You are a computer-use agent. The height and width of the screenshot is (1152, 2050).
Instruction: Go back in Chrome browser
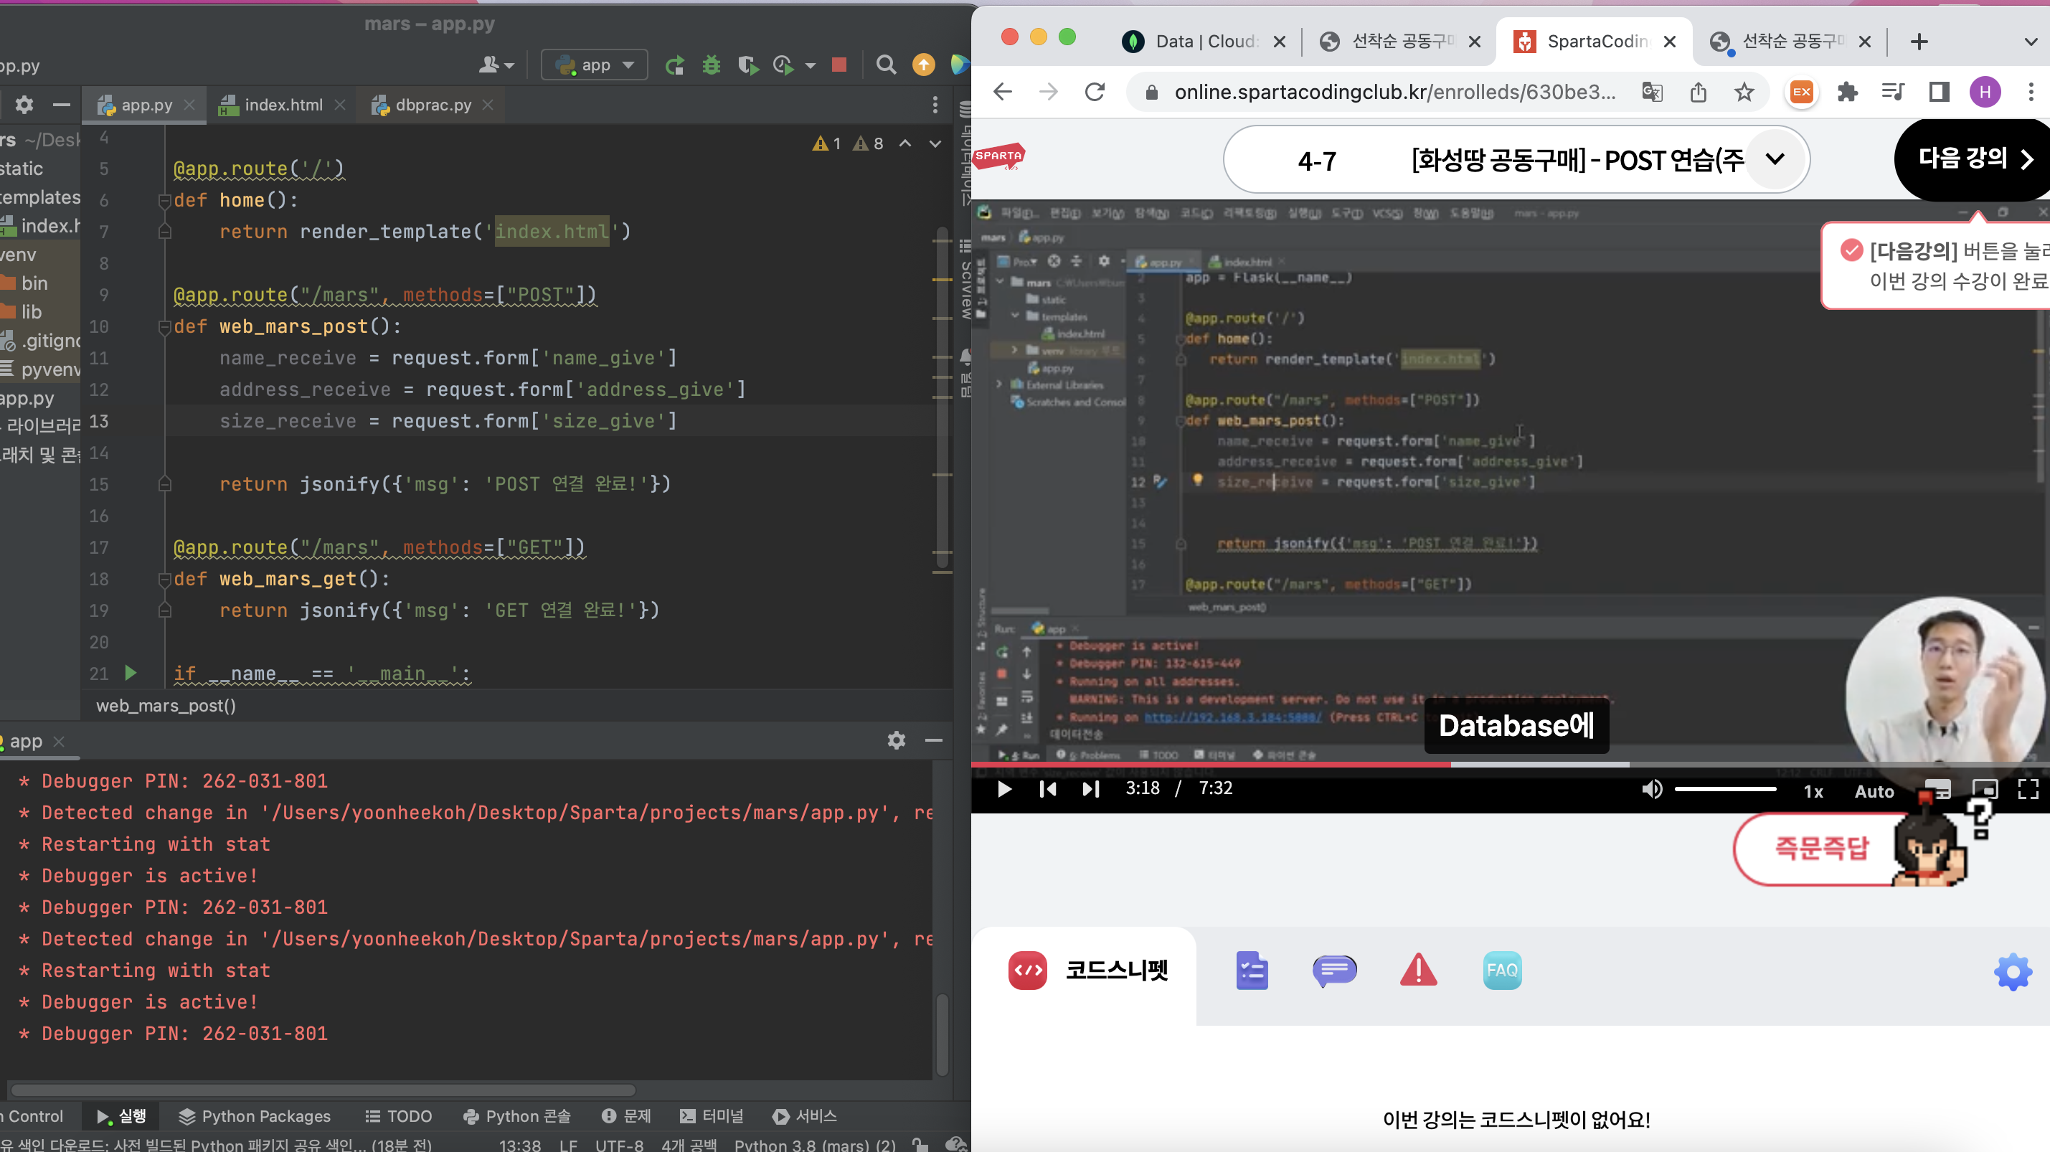[1003, 93]
